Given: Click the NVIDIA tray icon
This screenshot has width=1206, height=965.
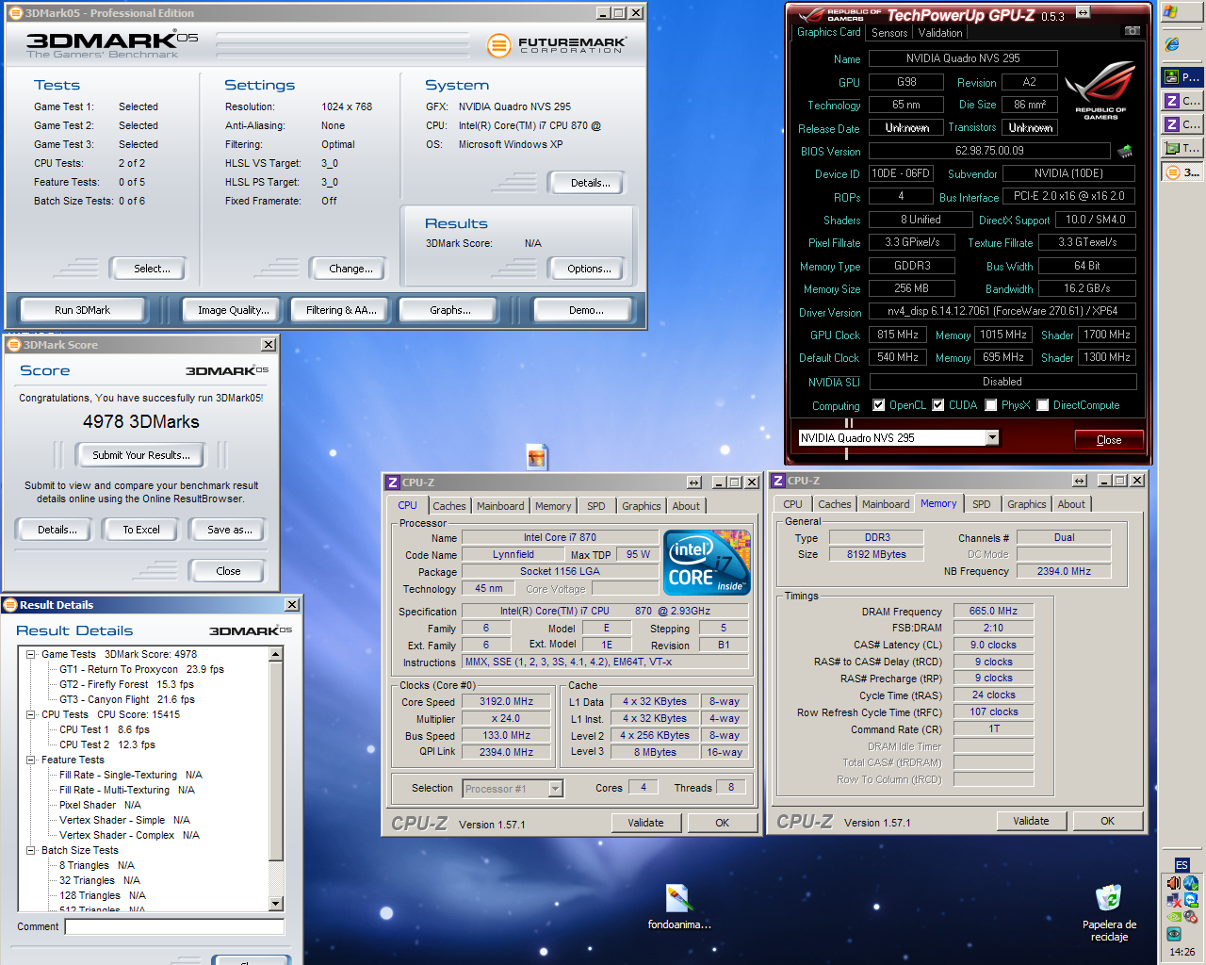Looking at the screenshot, I should (1173, 917).
